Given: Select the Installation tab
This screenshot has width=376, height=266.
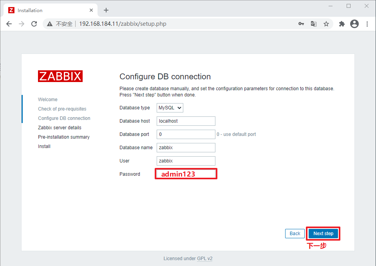Looking at the screenshot, I should tap(51, 10).
